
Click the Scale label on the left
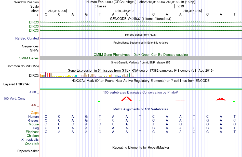click(34, 6)
